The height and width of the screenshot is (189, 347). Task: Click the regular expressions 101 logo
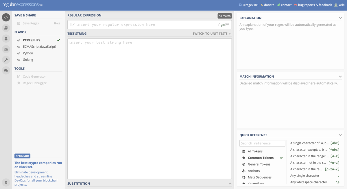[23, 5]
